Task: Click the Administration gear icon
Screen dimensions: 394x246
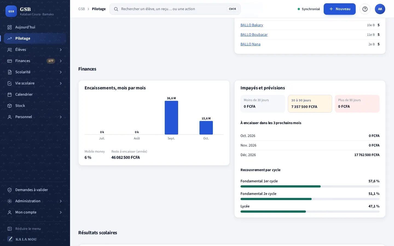Action: point(10,201)
